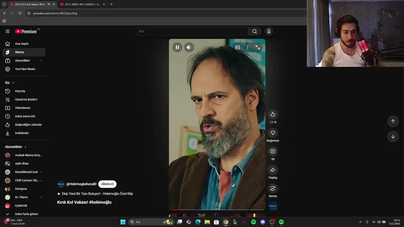Expand the Abonelikler subscriptions heading
The width and height of the screenshot is (404, 227).
pyautogui.click(x=16, y=147)
